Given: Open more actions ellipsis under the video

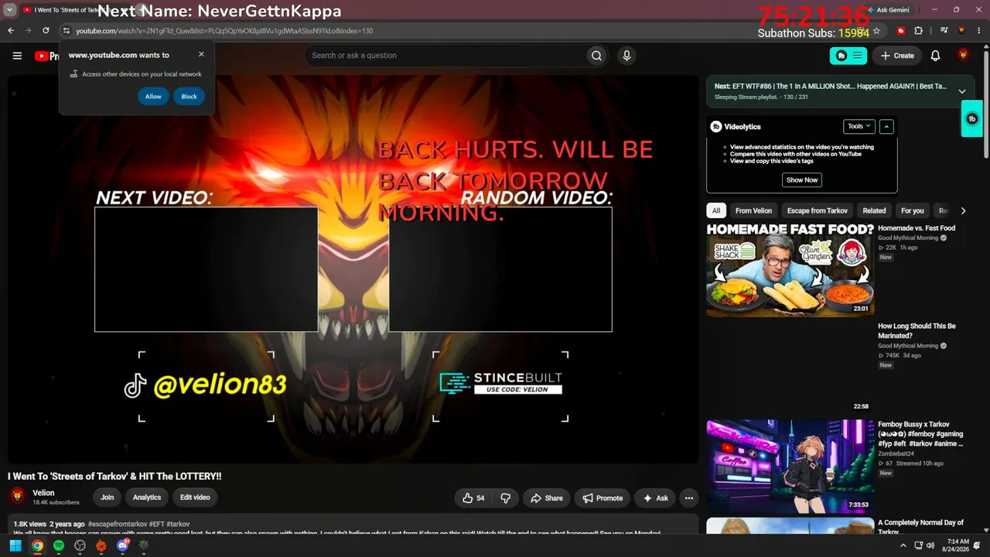Looking at the screenshot, I should point(688,498).
